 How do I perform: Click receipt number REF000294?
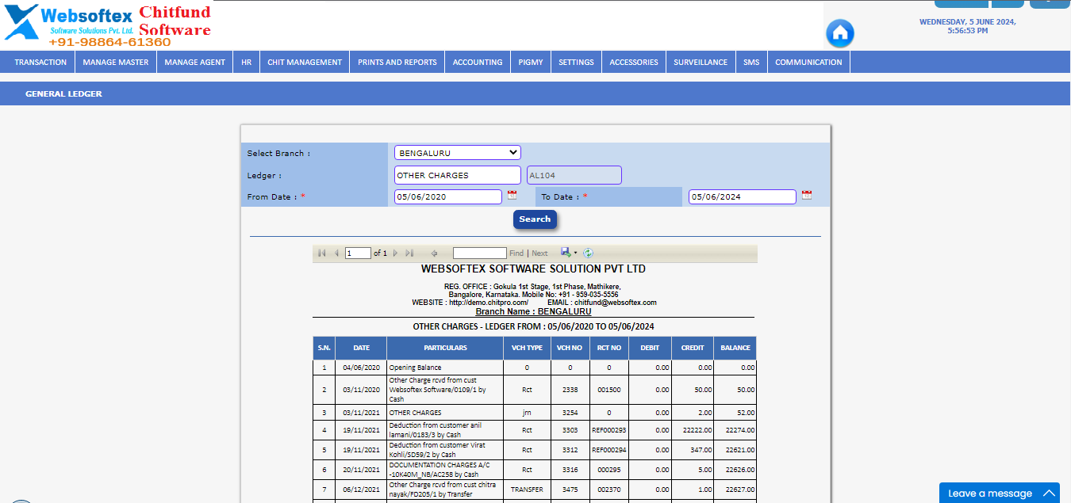pyautogui.click(x=609, y=450)
